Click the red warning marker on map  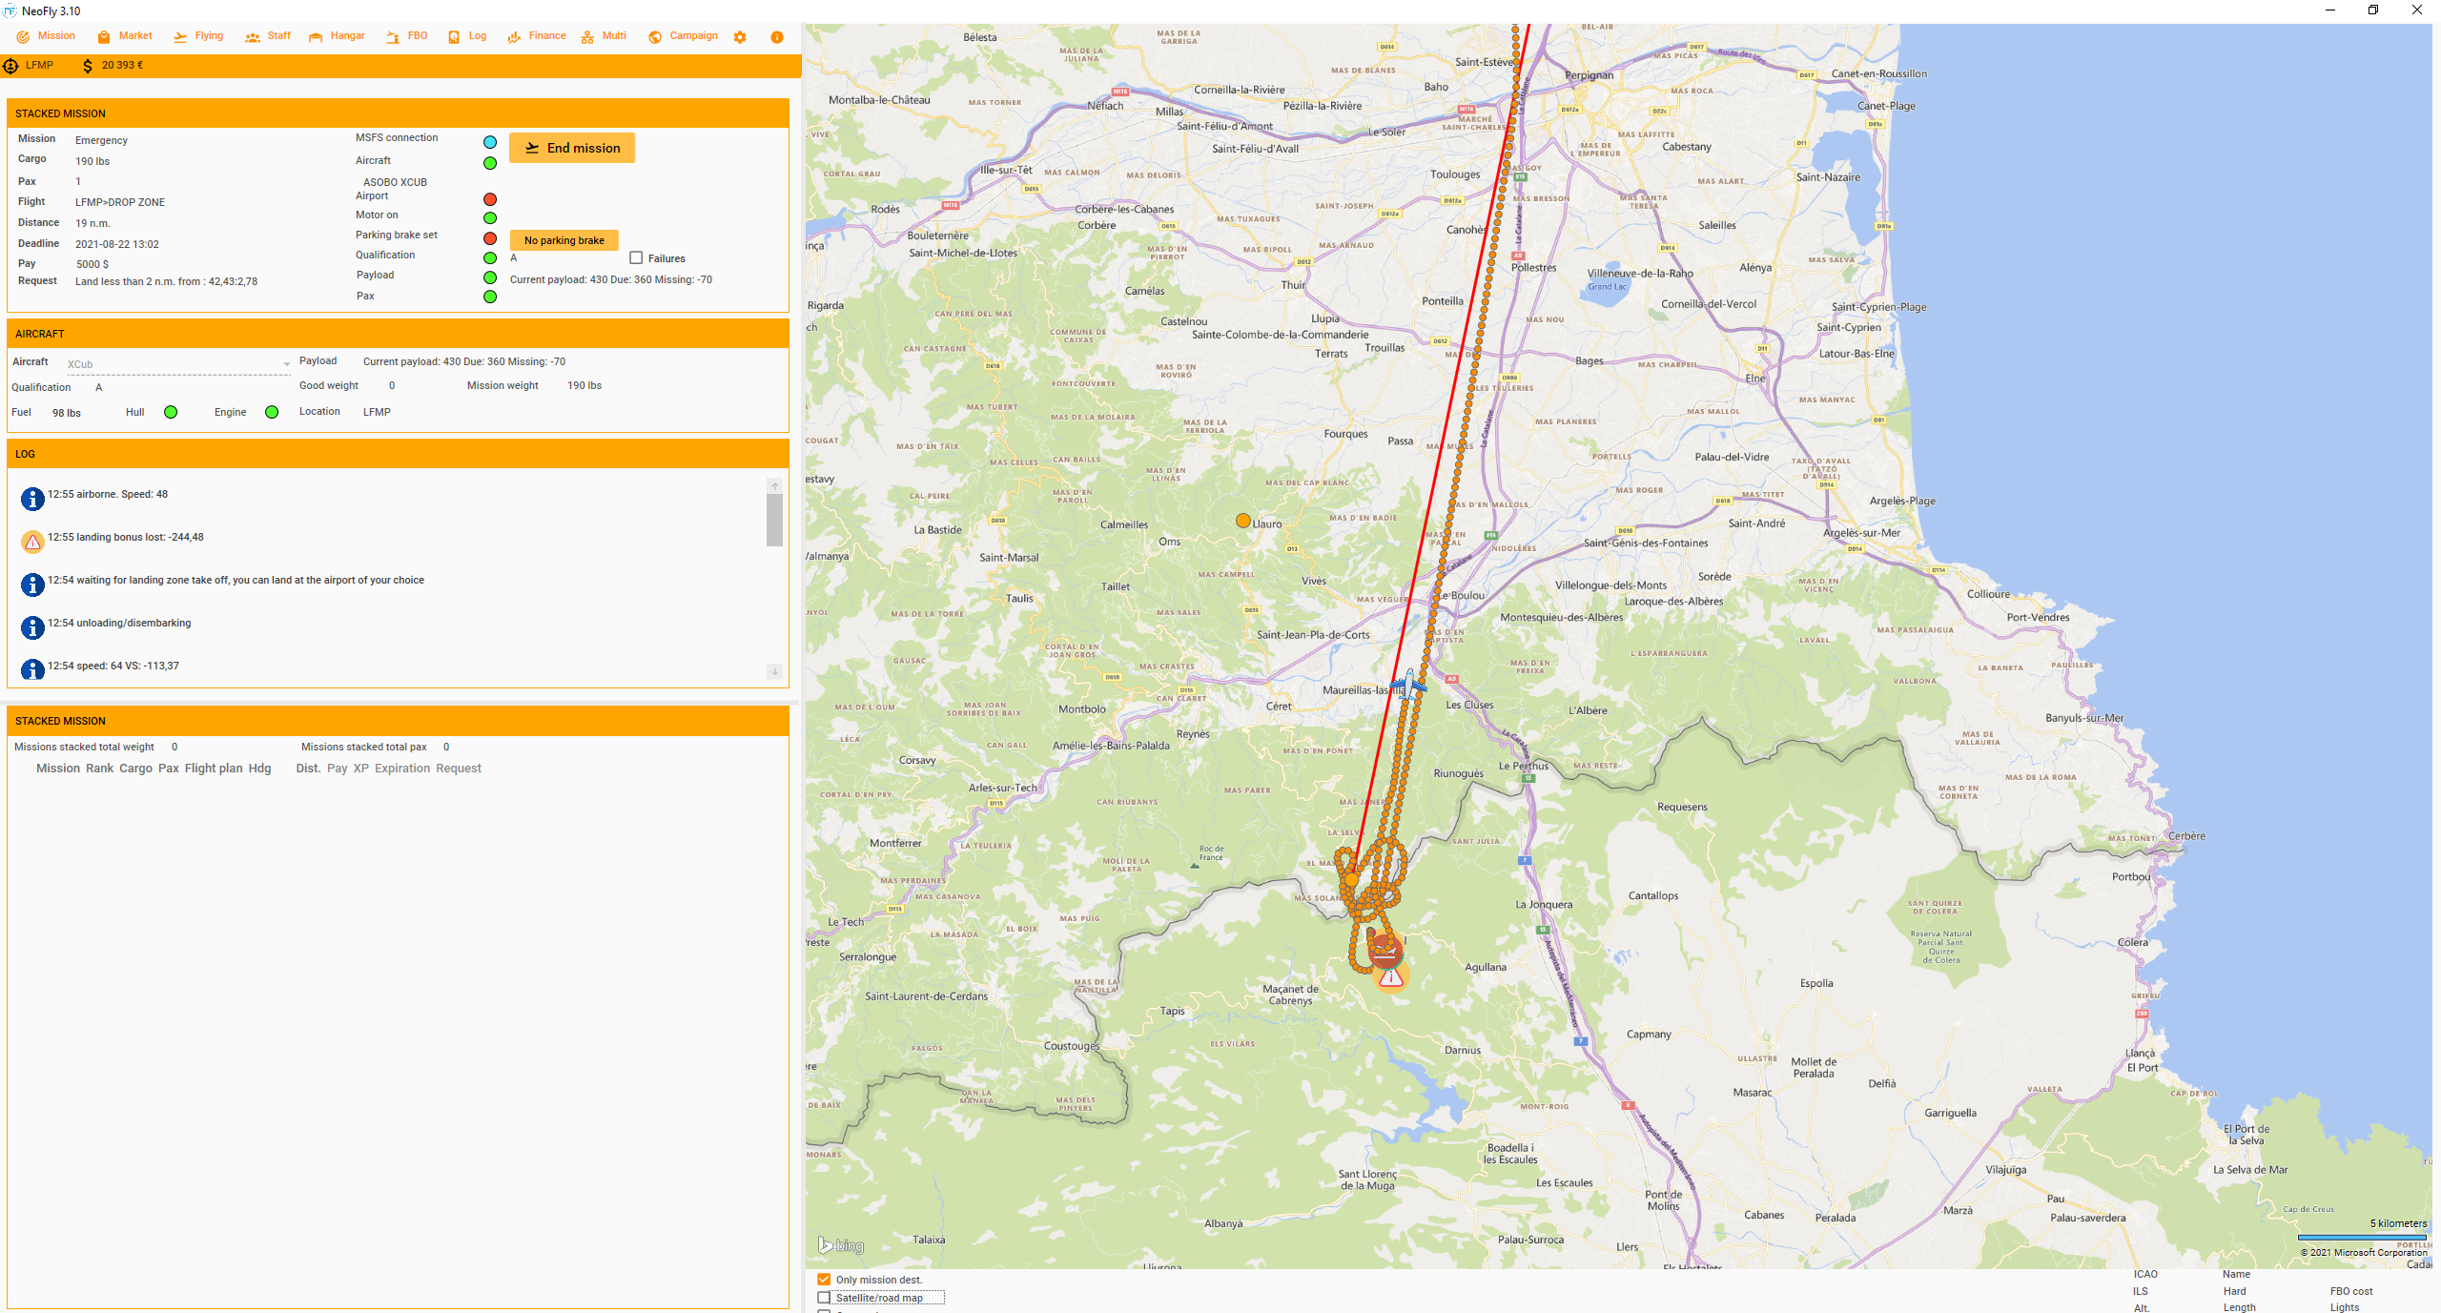point(1391,976)
